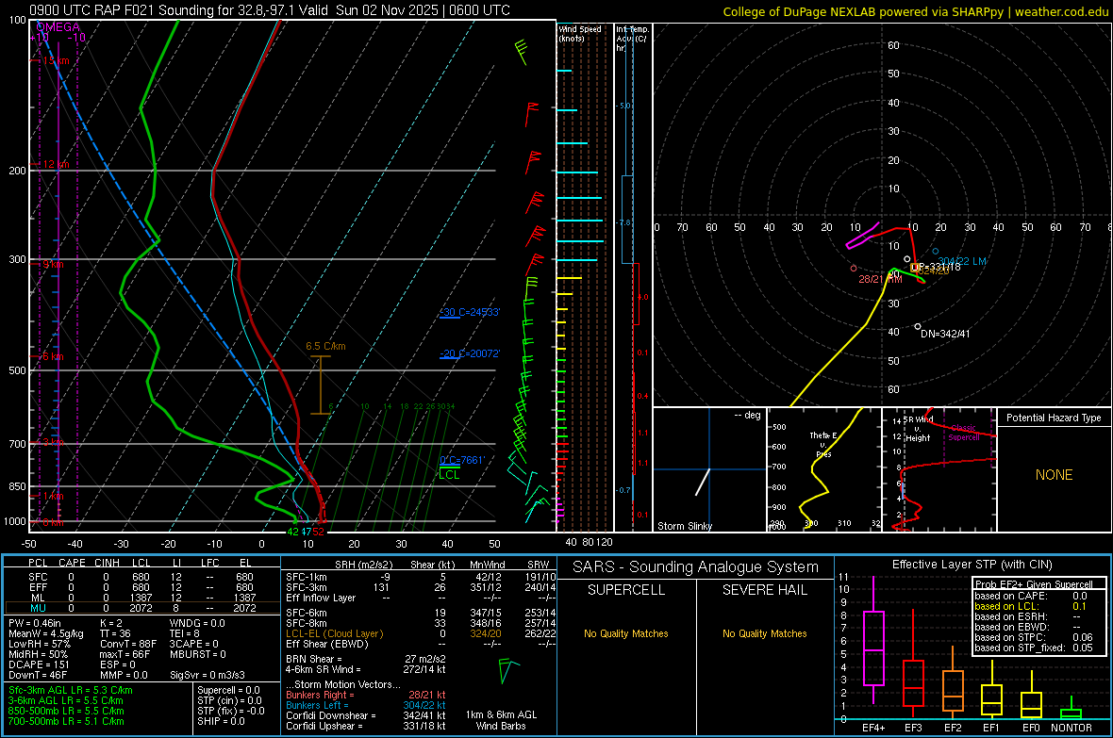The image size is (1113, 738).
Task: Click the "ML" parcel row label
Action: click(x=38, y=598)
